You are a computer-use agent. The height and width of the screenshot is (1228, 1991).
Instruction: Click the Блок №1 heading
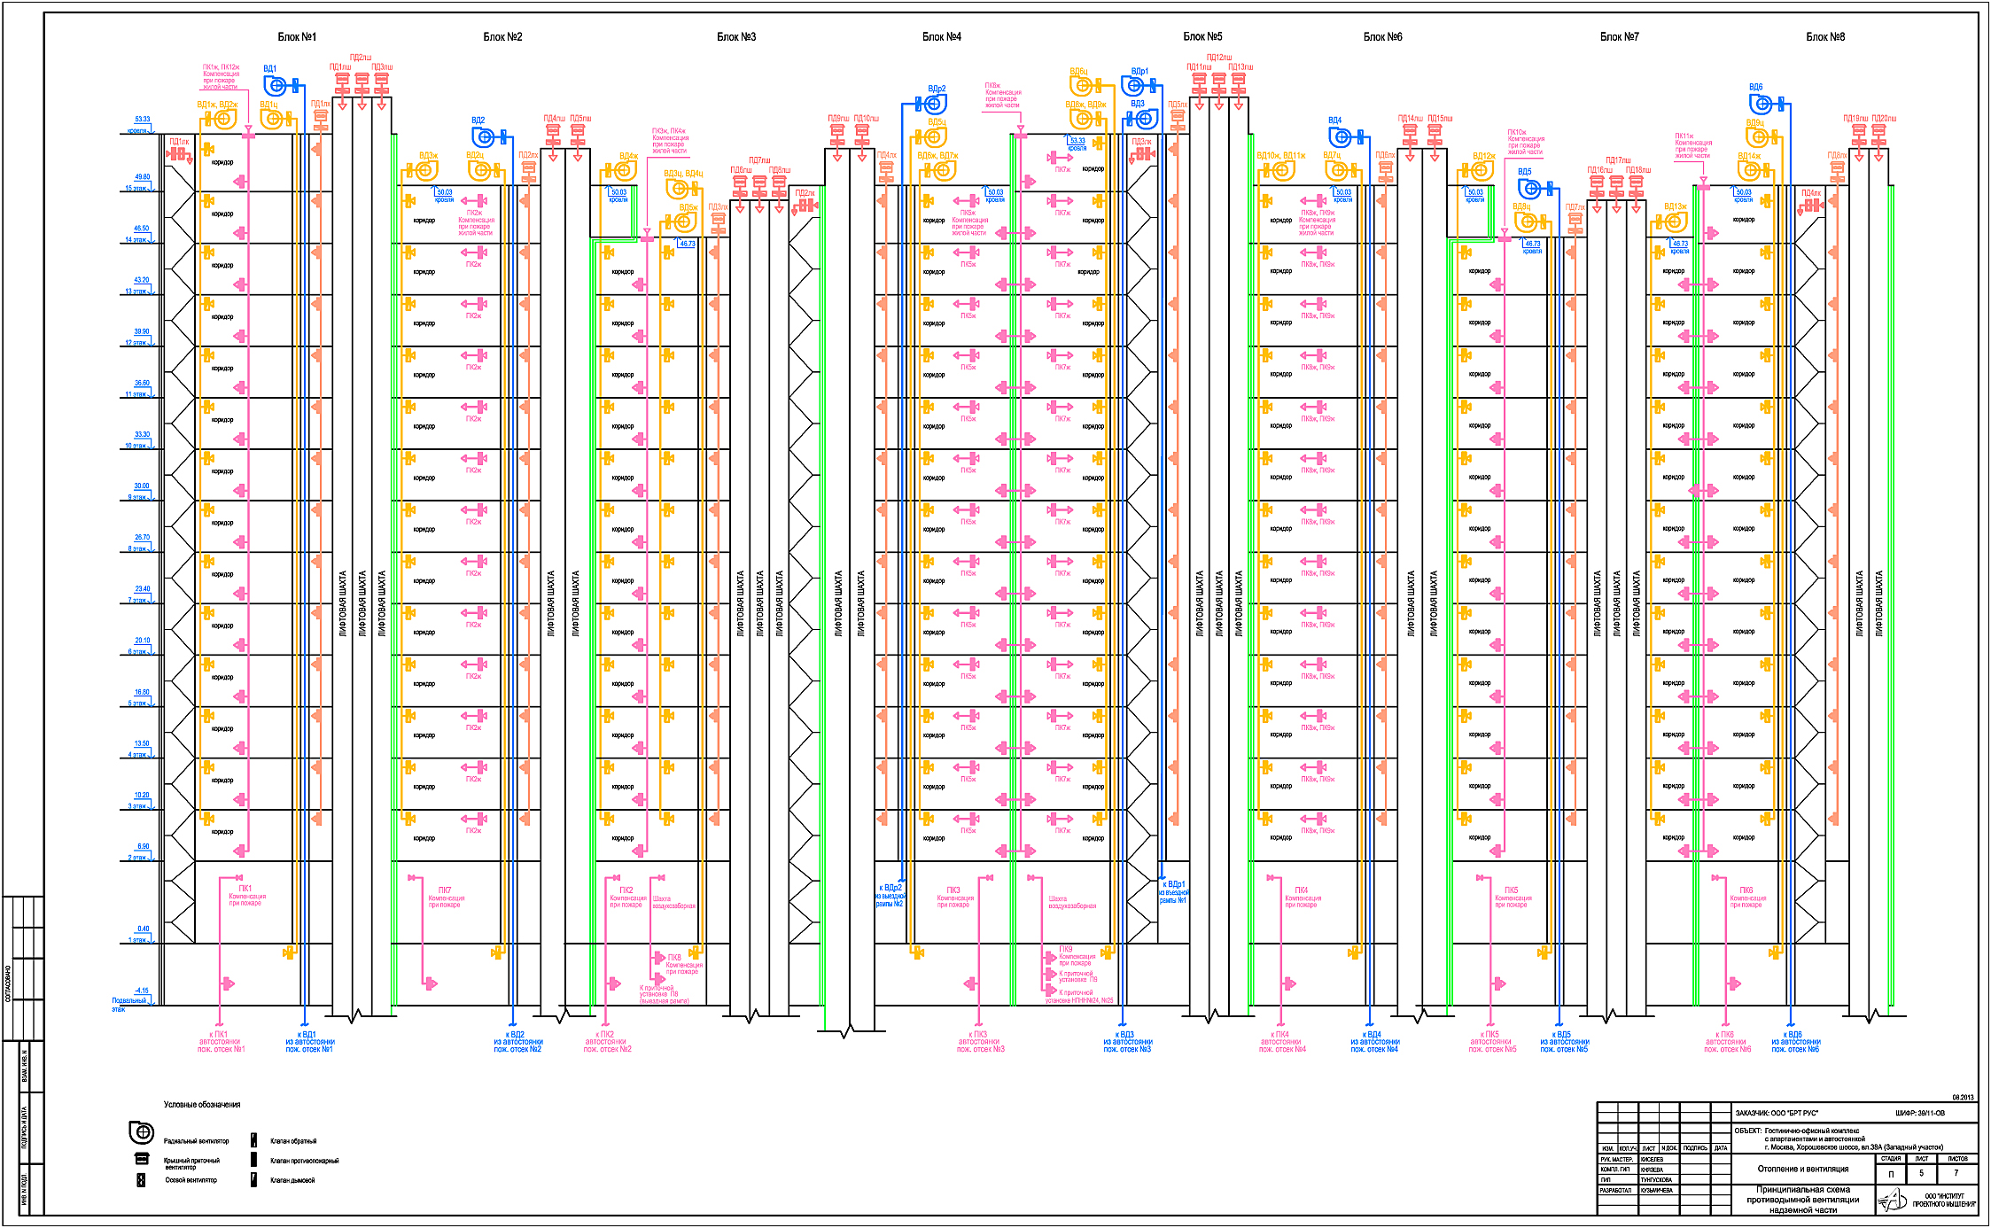[297, 37]
